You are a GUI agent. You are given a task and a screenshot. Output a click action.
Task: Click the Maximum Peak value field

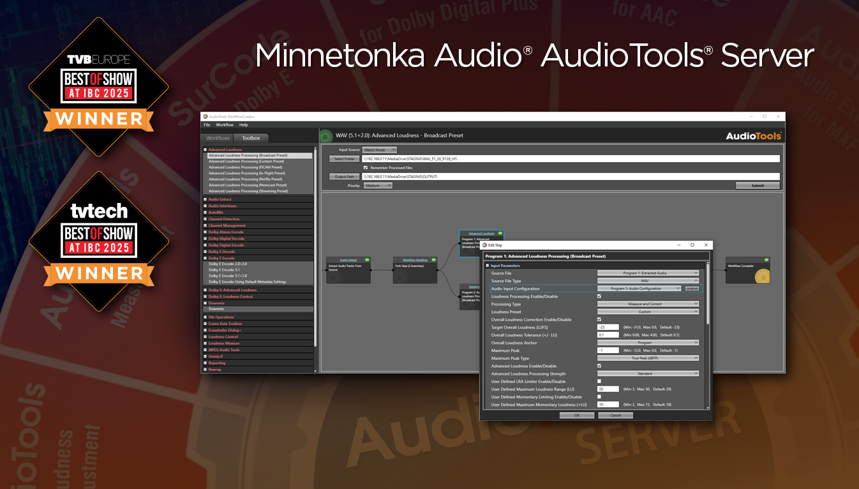[x=608, y=350]
